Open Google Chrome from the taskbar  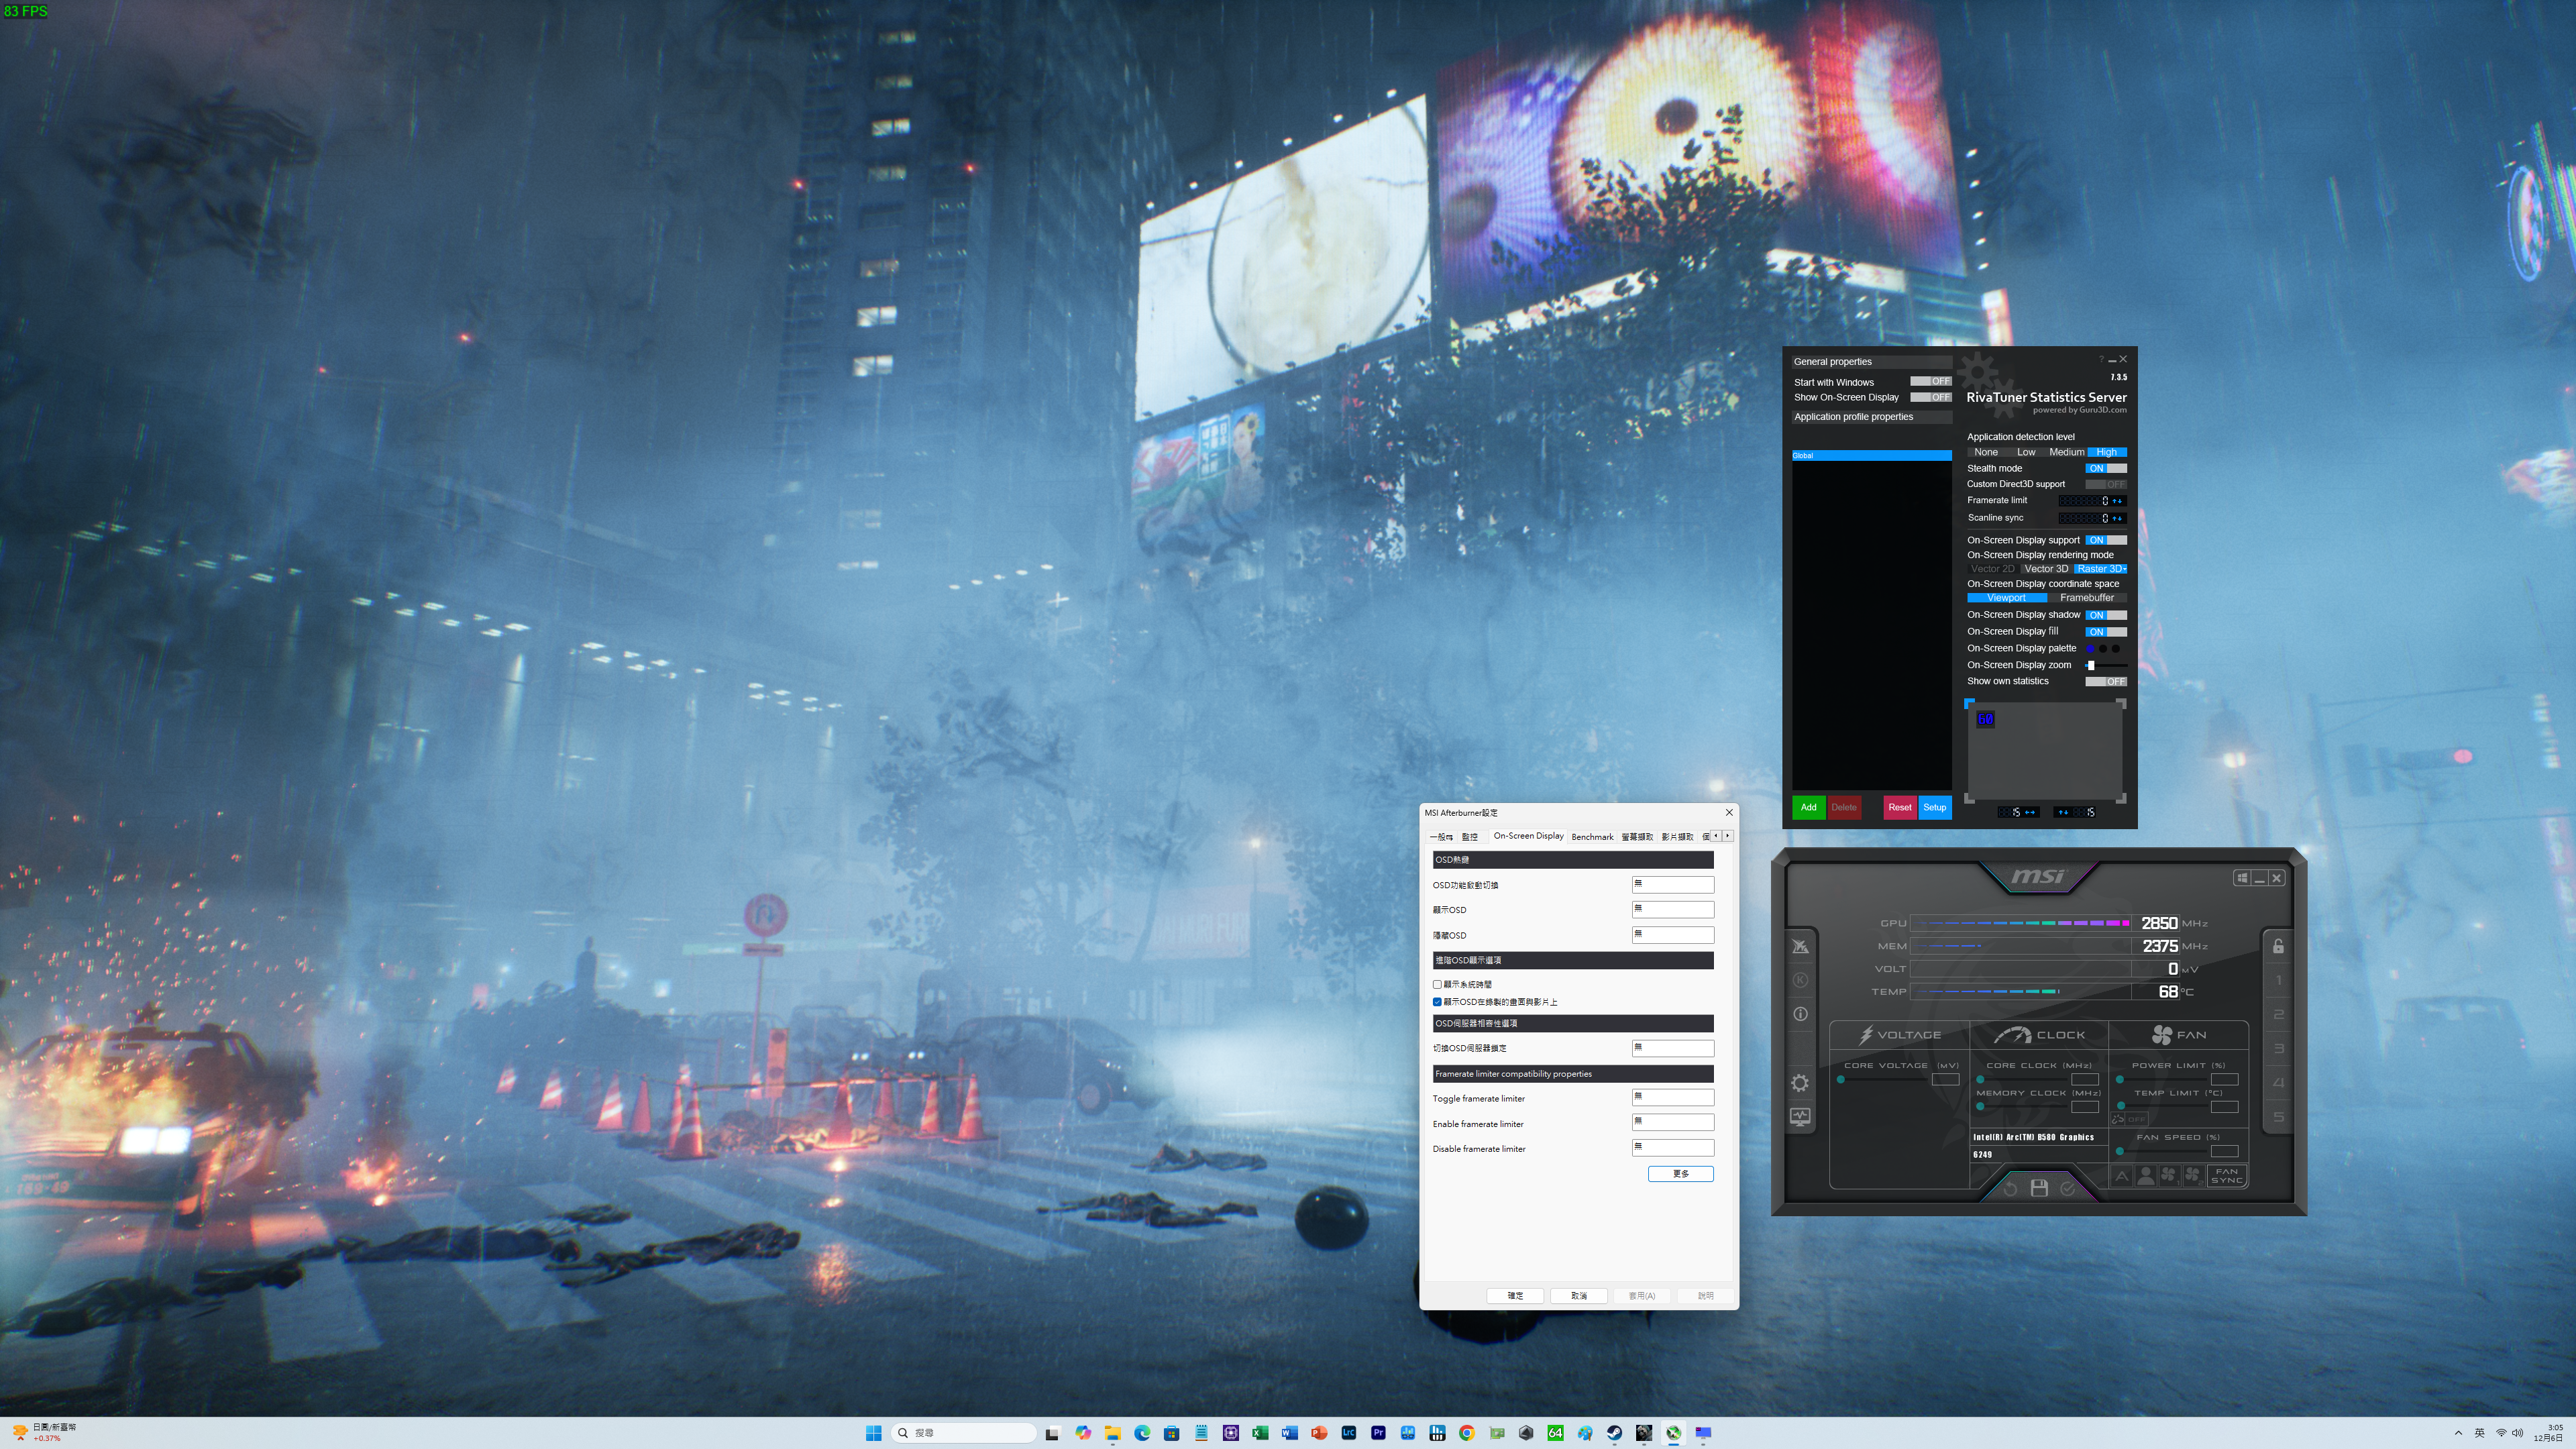coord(1466,1433)
